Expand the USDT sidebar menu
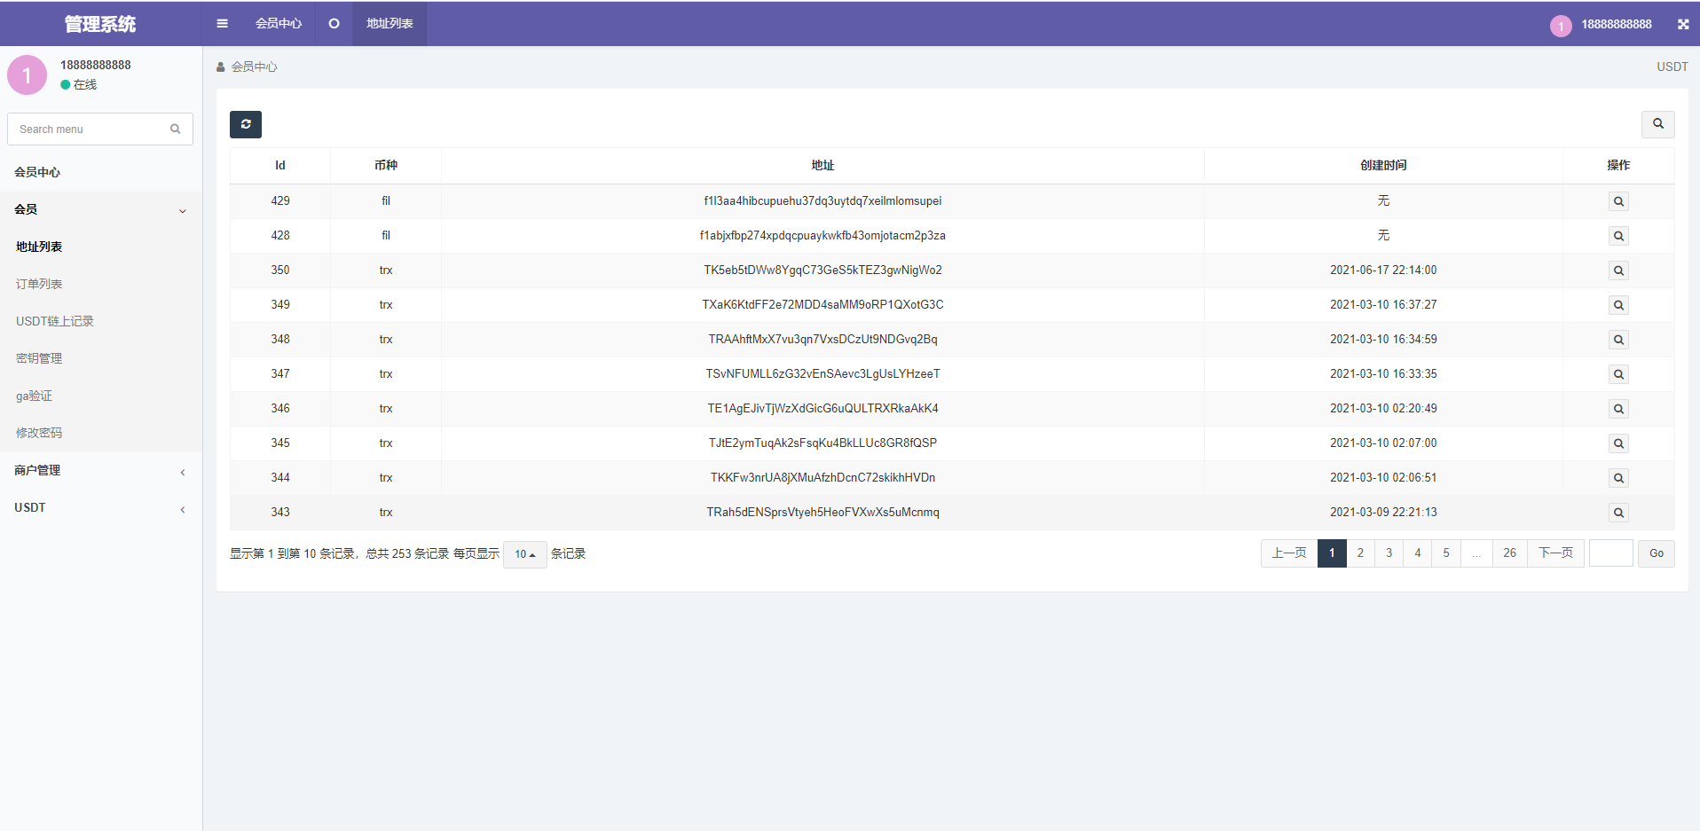 point(100,508)
